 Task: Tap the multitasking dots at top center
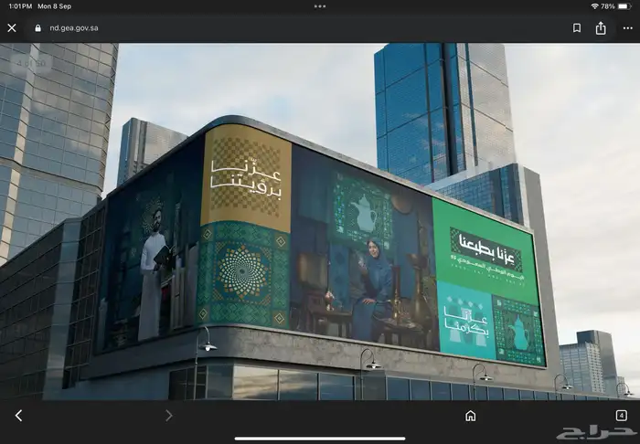(x=320, y=5)
